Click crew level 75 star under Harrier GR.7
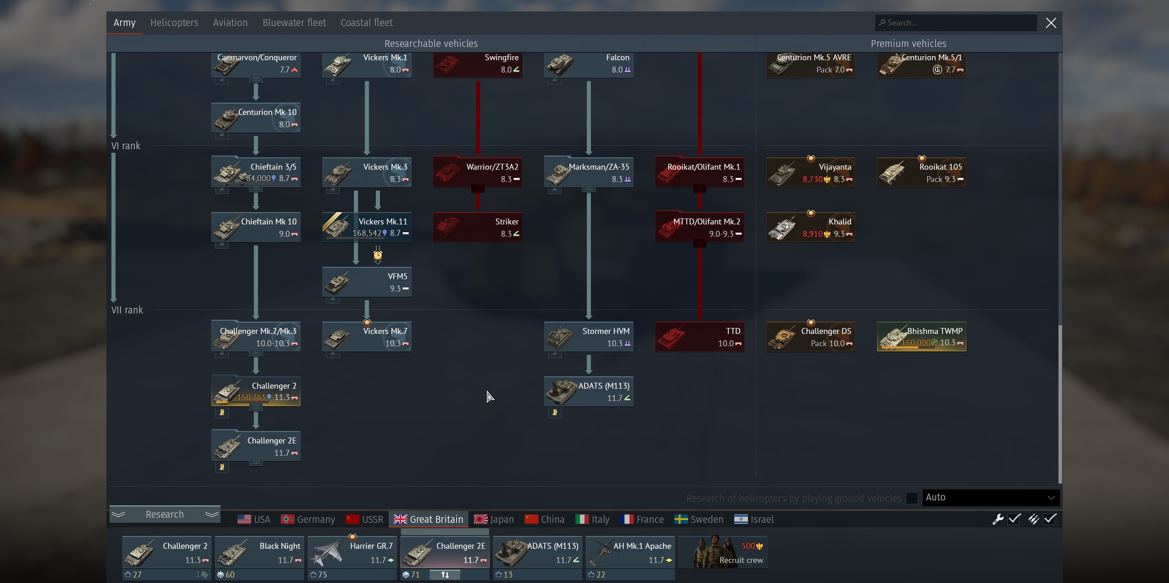The image size is (1169, 583). [x=313, y=575]
